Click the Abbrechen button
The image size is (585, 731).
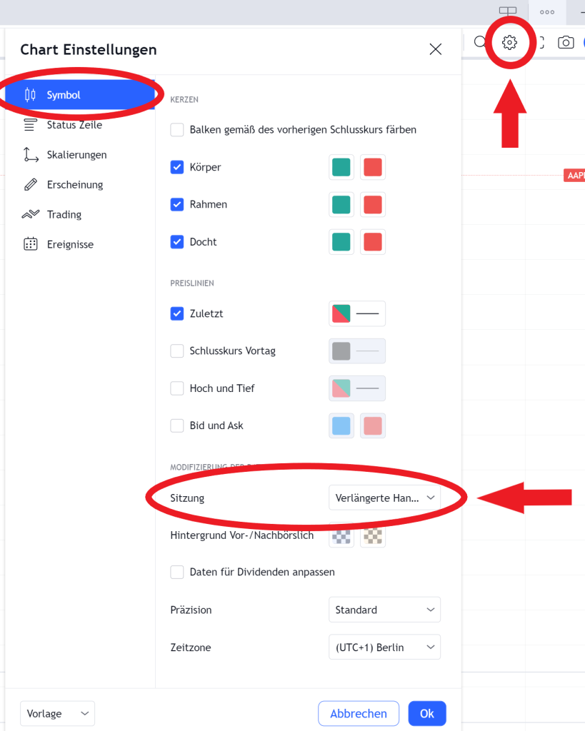(358, 713)
